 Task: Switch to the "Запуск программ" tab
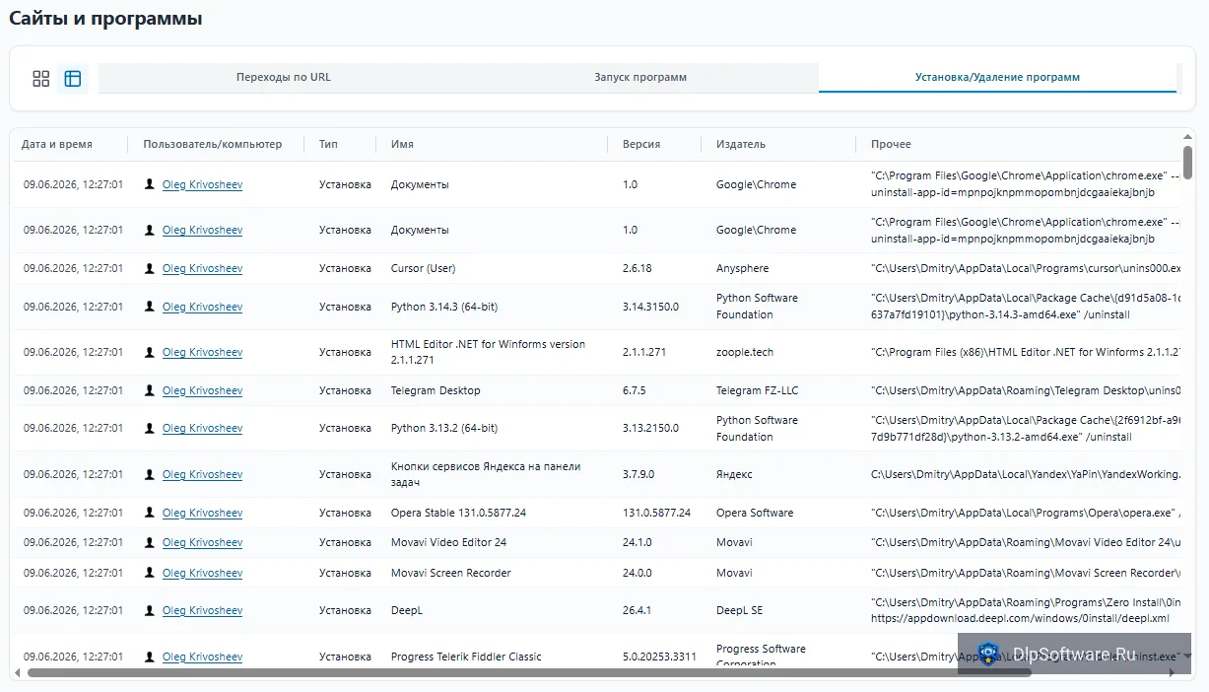(640, 77)
